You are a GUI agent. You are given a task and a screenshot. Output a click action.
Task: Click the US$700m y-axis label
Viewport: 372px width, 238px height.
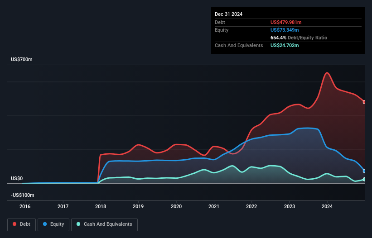pyautogui.click(x=22, y=59)
